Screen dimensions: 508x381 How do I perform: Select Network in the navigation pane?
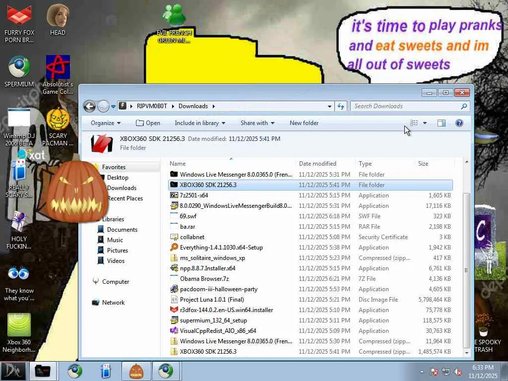pos(109,302)
